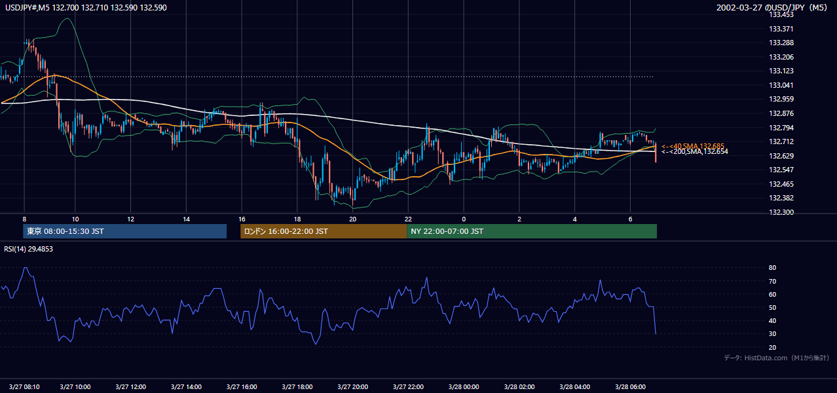Click the HistData.com data source note
Screen dimensions: 837x393
[777, 358]
